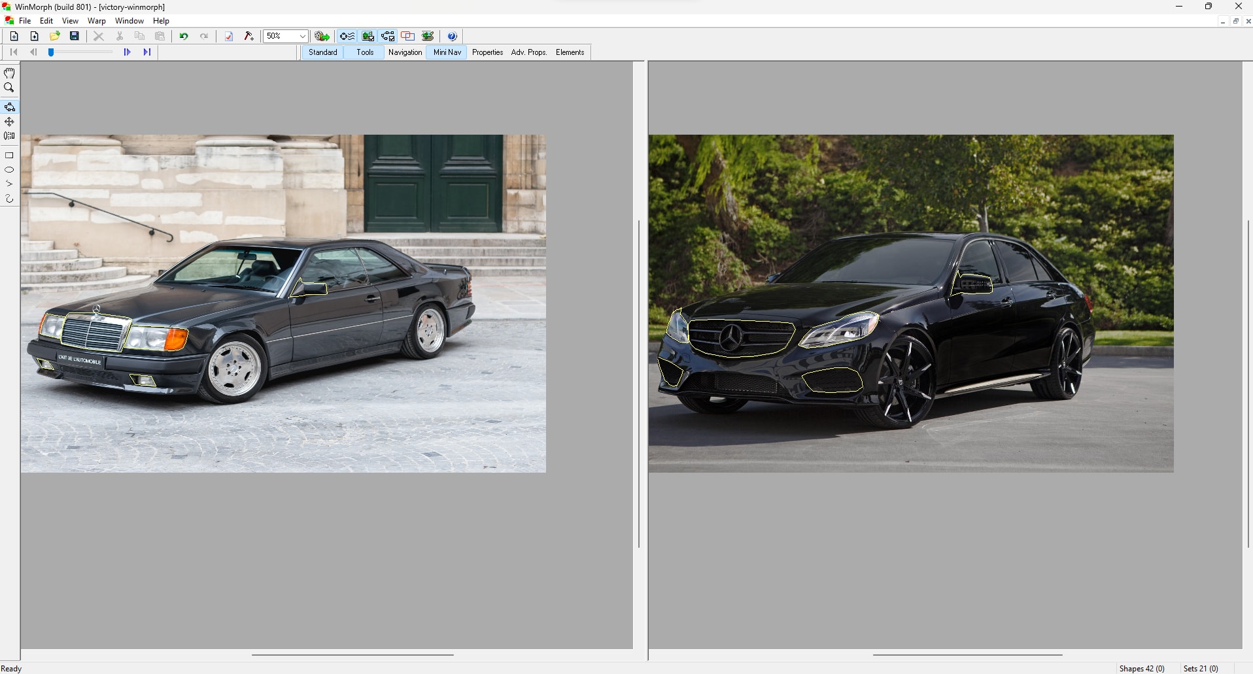This screenshot has height=674, width=1253.
Task: Open the Window menu
Action: point(129,21)
